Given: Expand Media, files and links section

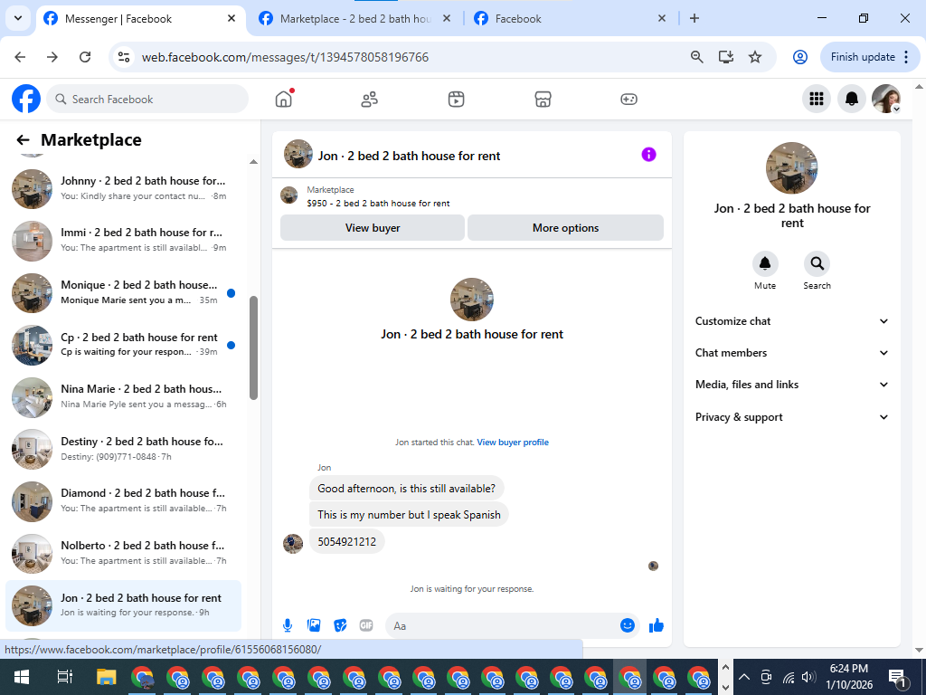Looking at the screenshot, I should coord(792,385).
